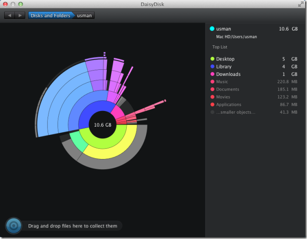
Task: Click the cyan usman folder dot
Action: [x=212, y=29]
